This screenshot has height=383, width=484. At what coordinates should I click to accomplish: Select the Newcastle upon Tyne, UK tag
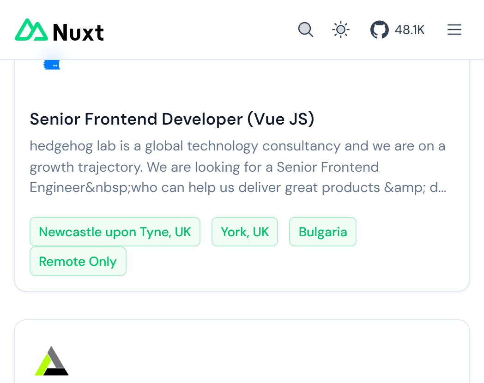[115, 232]
